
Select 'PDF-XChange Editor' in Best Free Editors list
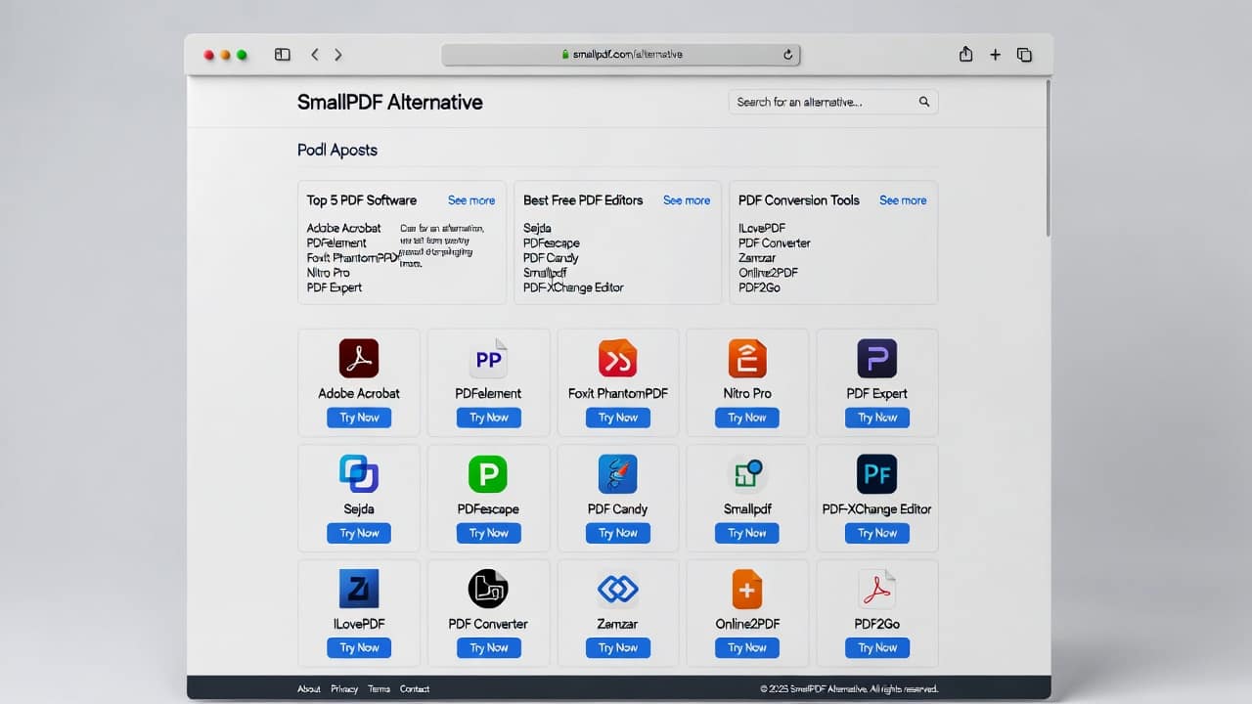[573, 287]
